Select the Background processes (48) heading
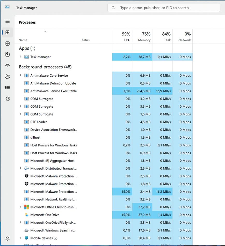 [x=45, y=67]
